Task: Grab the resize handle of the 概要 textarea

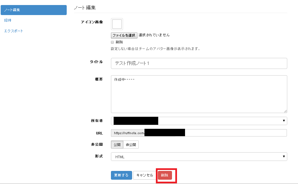Action: tap(285, 111)
